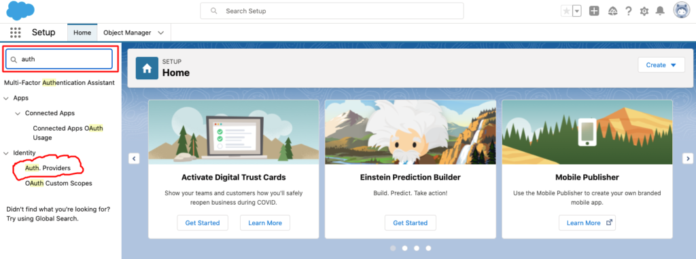Click the Einstein Prediction Builder title
This screenshot has width=696, height=259.
coord(410,177)
